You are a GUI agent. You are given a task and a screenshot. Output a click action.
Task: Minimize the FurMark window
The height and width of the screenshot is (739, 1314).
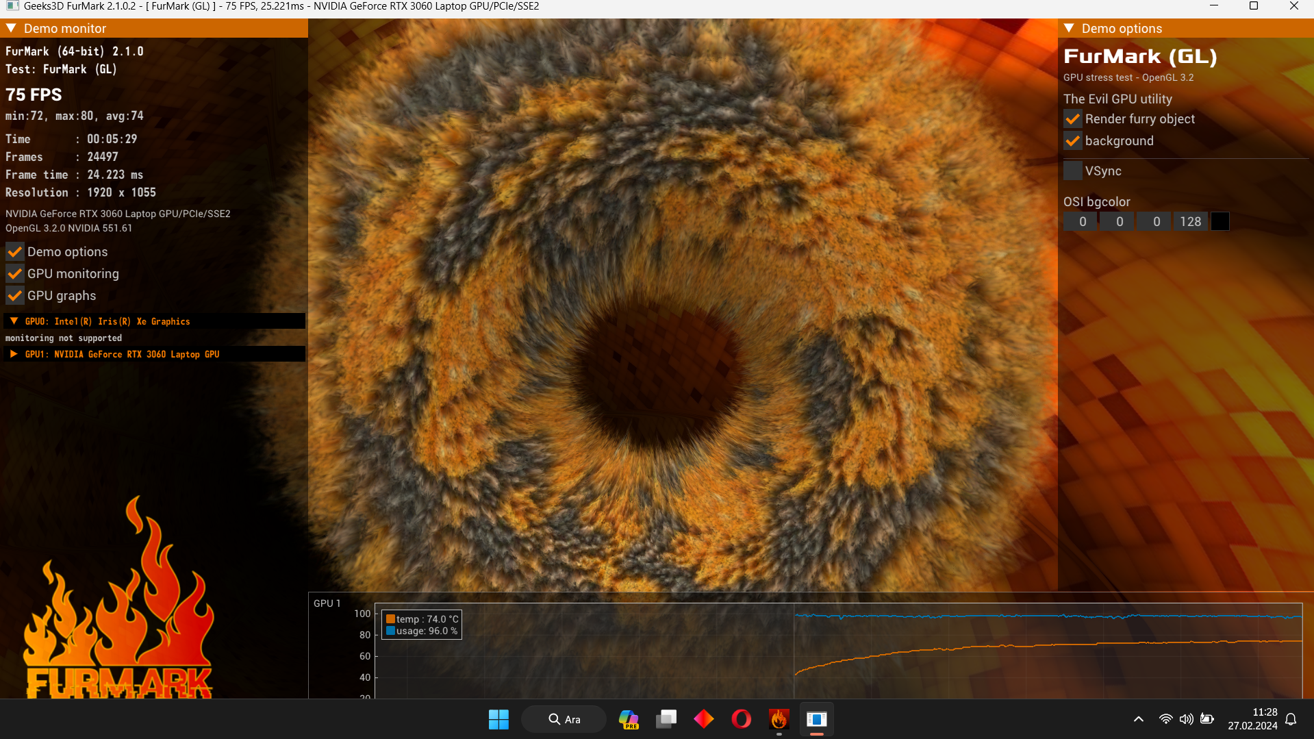point(1214,6)
